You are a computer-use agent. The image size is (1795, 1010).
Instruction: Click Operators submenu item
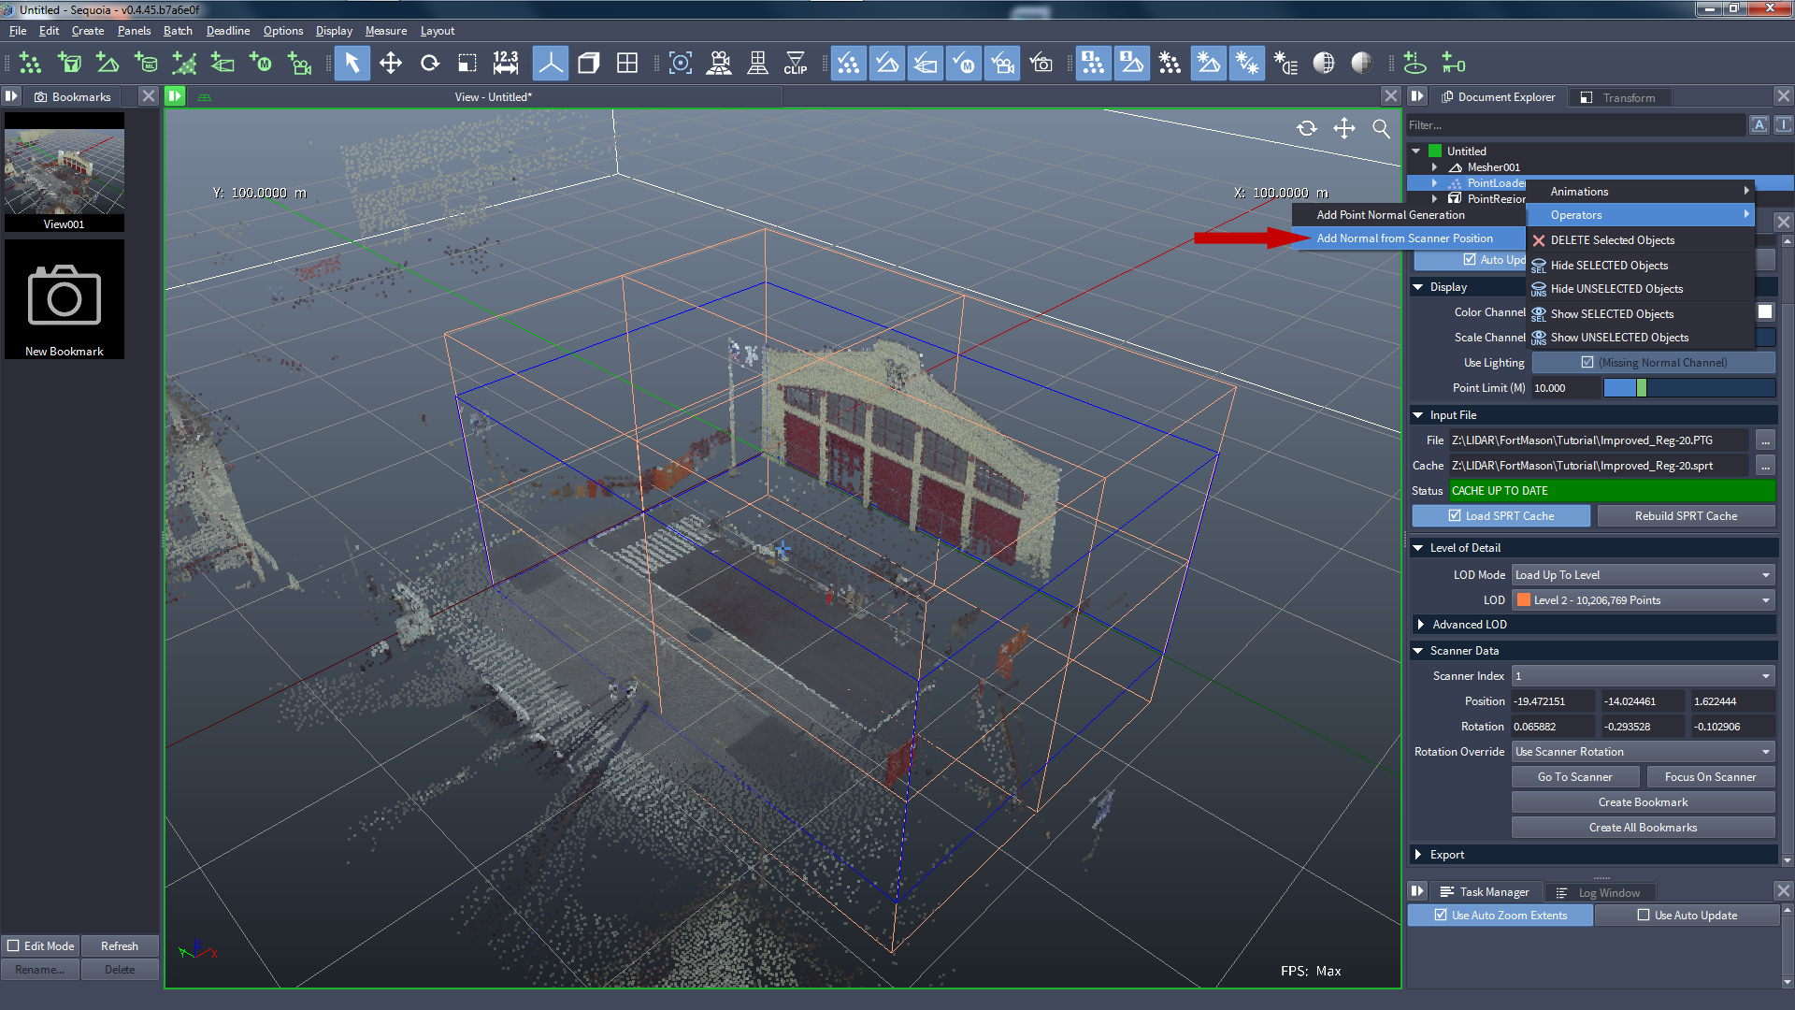point(1639,214)
